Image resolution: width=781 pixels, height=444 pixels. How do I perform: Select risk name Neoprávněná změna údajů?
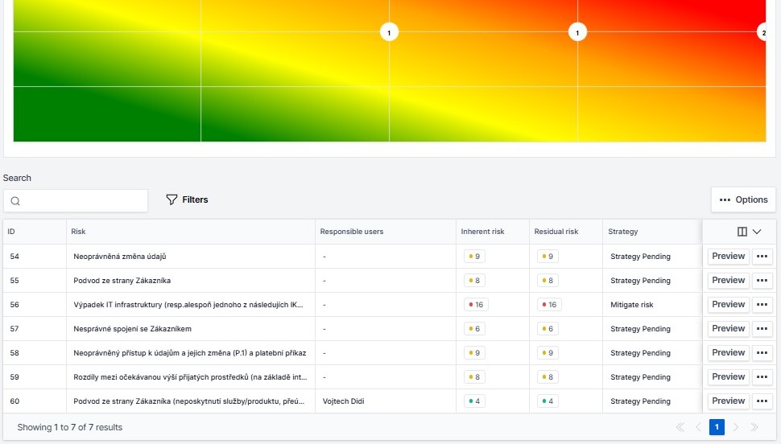[119, 257]
